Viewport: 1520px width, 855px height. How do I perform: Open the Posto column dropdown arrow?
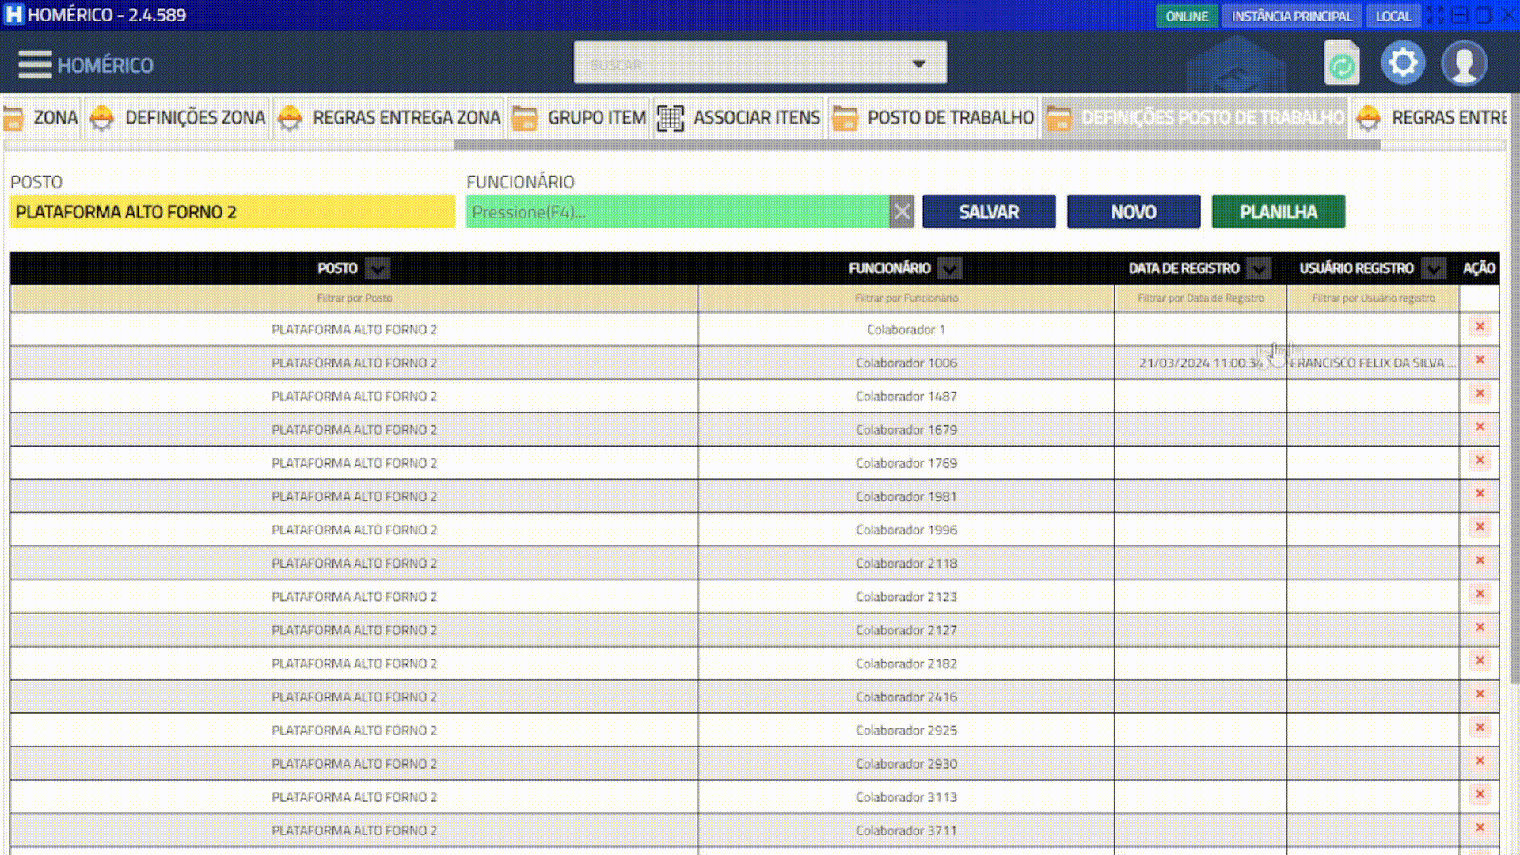pyautogui.click(x=378, y=268)
